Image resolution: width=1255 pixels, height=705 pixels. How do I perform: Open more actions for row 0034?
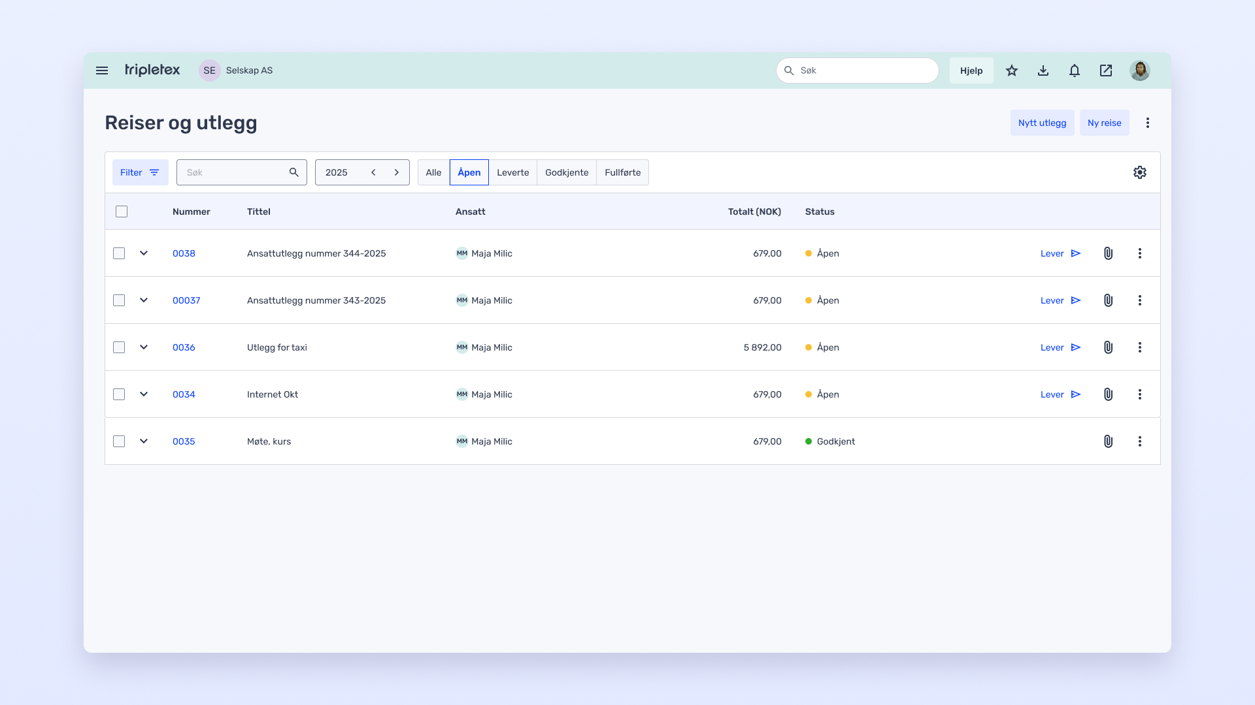pos(1140,394)
